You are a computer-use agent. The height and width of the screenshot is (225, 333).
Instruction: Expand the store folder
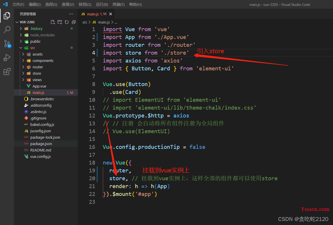(x=46, y=73)
